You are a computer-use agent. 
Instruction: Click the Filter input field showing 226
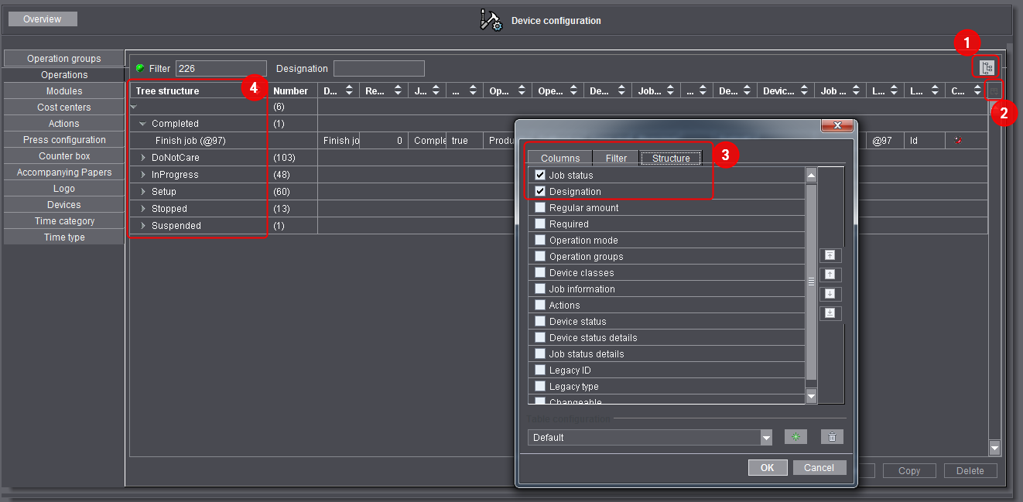coord(221,68)
